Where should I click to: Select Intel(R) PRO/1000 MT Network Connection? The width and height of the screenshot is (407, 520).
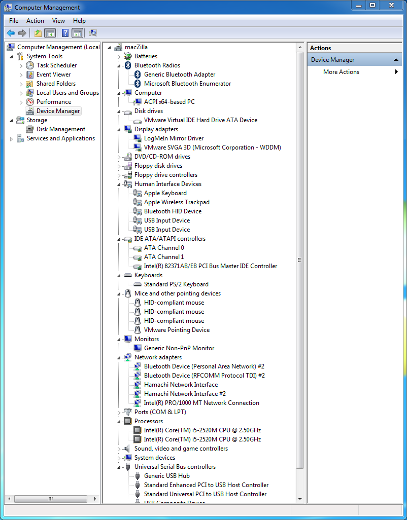pyautogui.click(x=201, y=403)
